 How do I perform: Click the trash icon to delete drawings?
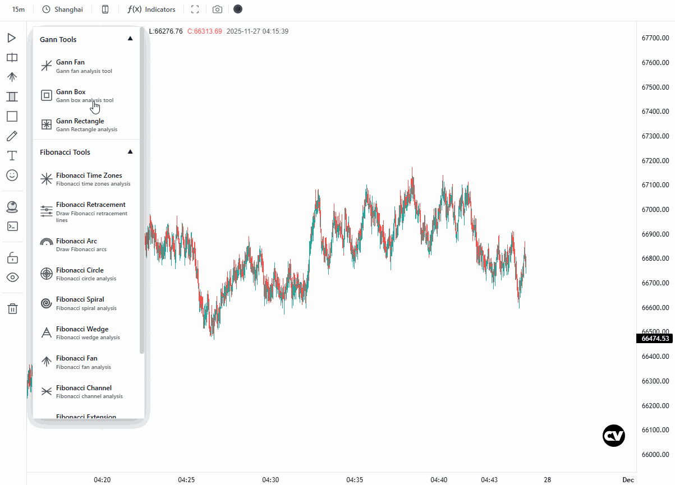point(12,308)
